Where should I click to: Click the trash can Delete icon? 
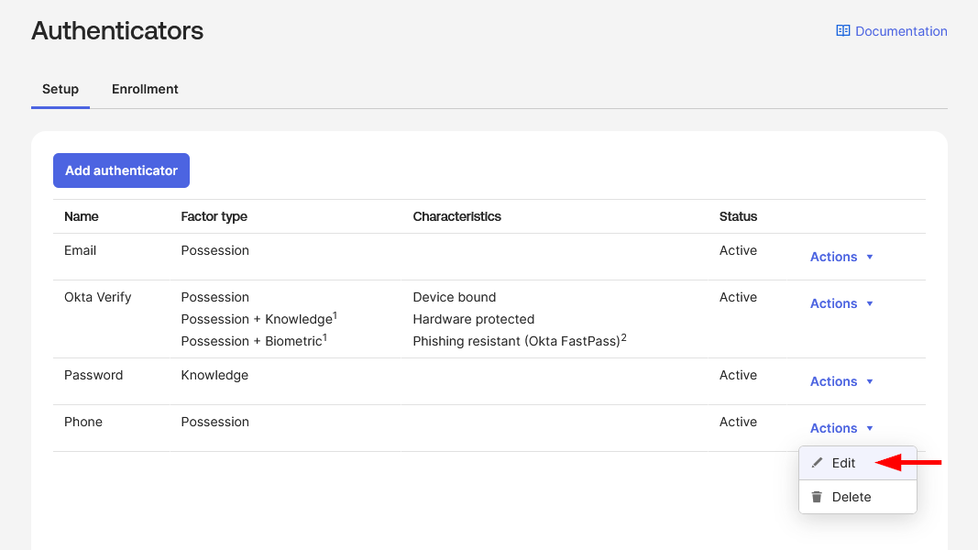click(x=818, y=497)
